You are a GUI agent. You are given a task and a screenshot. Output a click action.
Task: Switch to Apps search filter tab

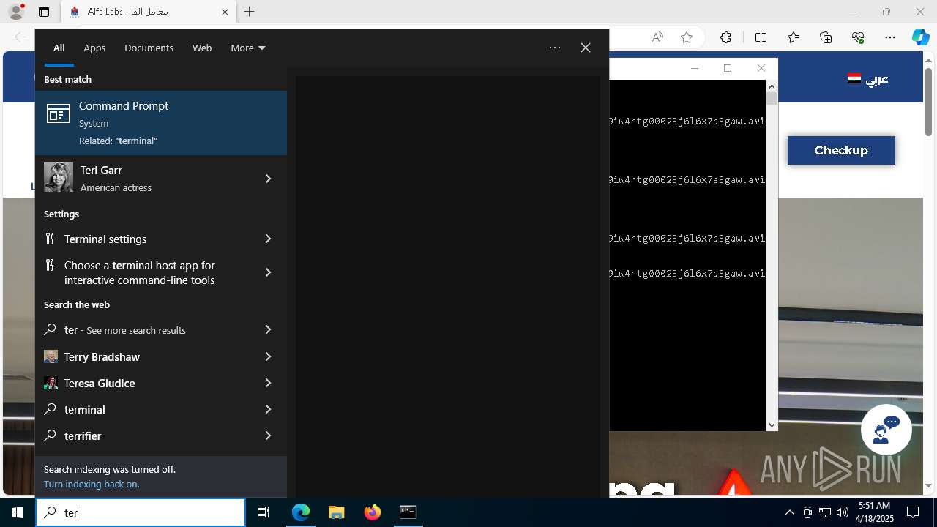pyautogui.click(x=94, y=48)
